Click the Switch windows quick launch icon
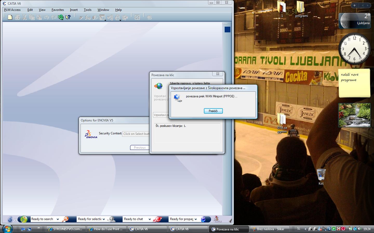374x233 pixels. pos(29,229)
